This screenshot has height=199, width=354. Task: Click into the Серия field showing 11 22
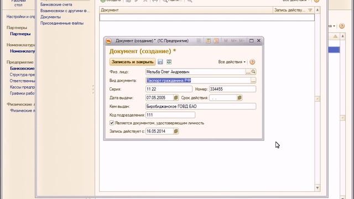click(169, 89)
